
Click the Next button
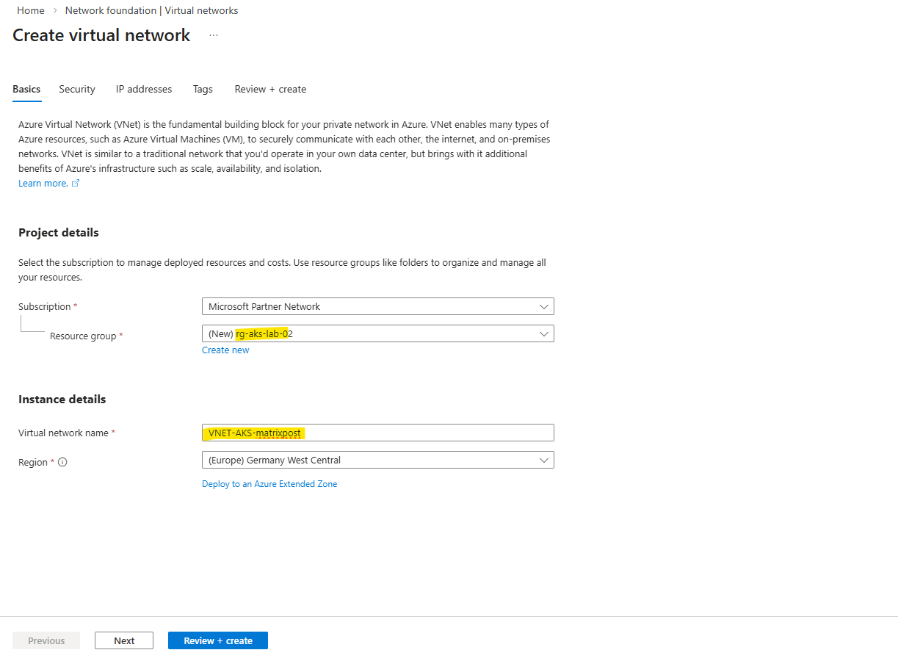pyautogui.click(x=124, y=640)
